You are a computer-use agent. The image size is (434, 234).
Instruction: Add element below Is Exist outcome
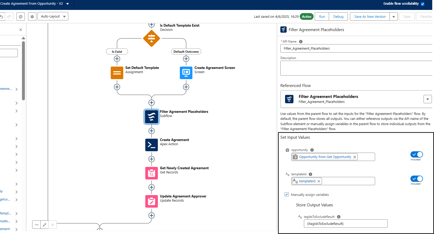click(x=117, y=59)
